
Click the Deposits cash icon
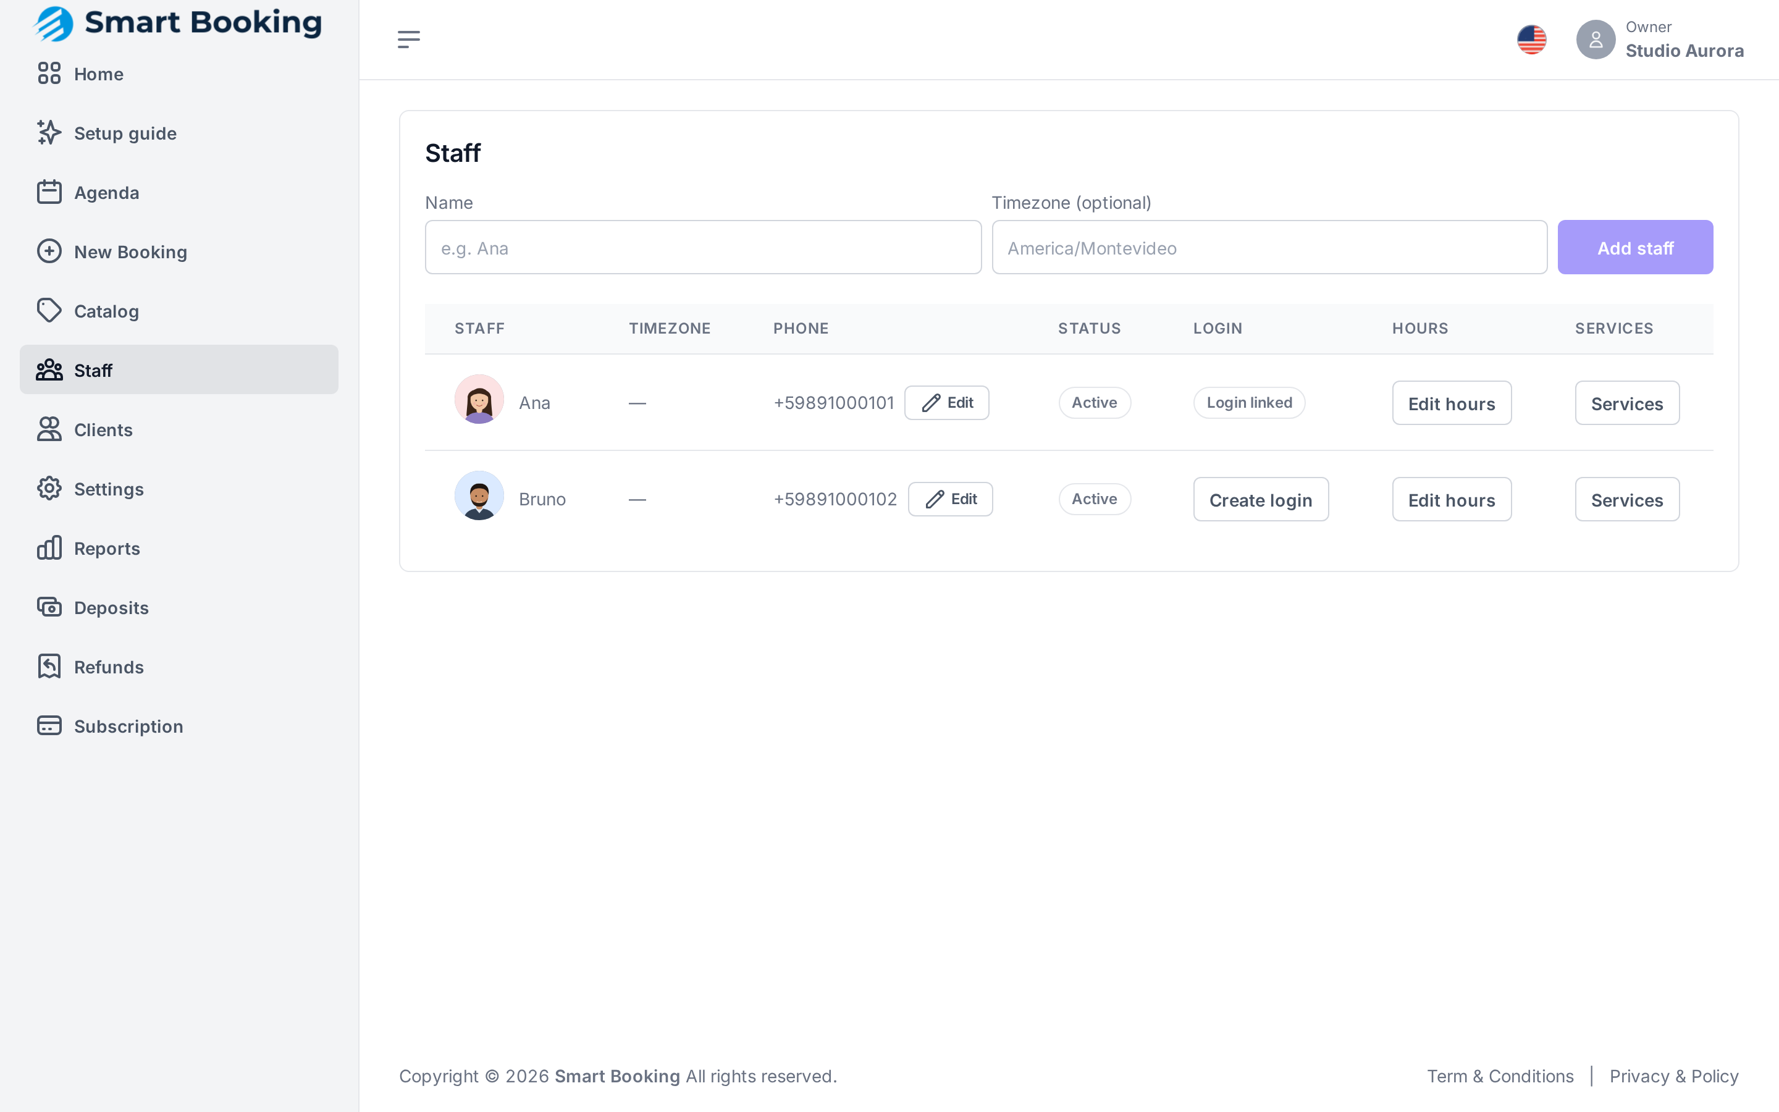pos(49,607)
